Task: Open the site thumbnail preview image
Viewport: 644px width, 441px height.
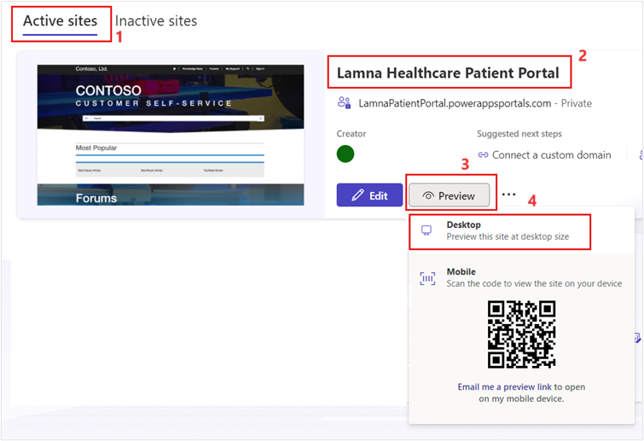Action: tap(171, 135)
